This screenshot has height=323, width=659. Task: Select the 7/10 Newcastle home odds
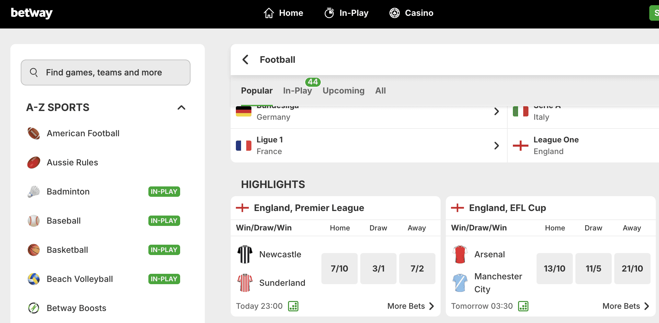click(339, 269)
